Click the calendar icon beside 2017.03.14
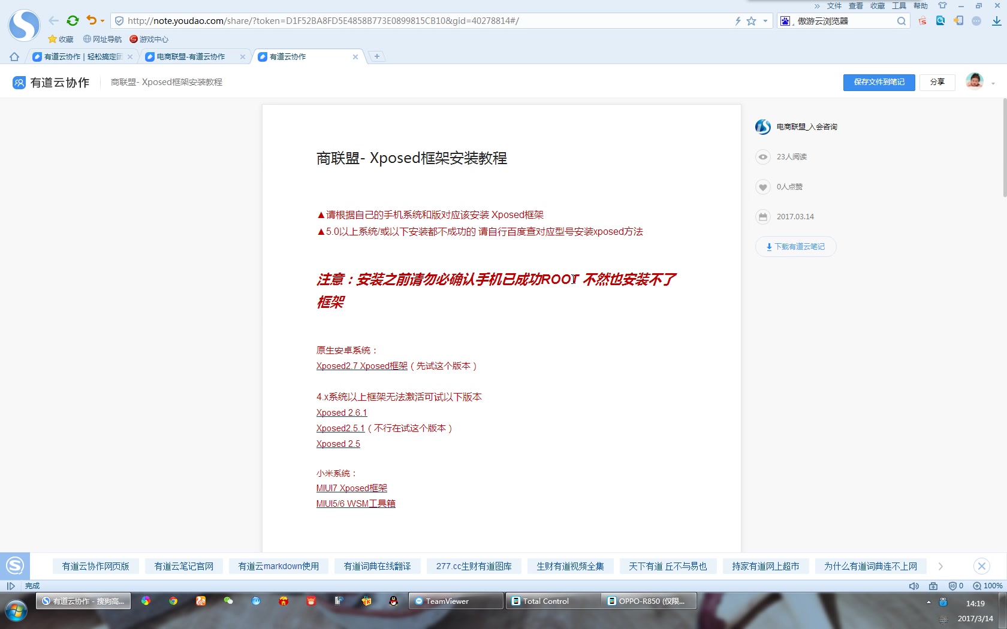The image size is (1007, 629). tap(763, 217)
